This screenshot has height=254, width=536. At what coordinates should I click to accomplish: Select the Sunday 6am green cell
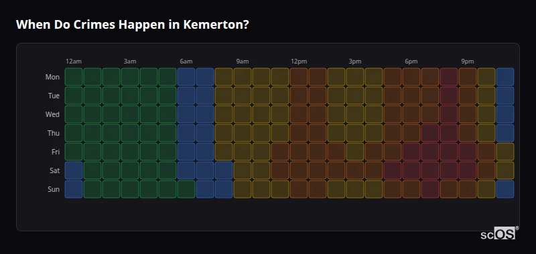186,189
